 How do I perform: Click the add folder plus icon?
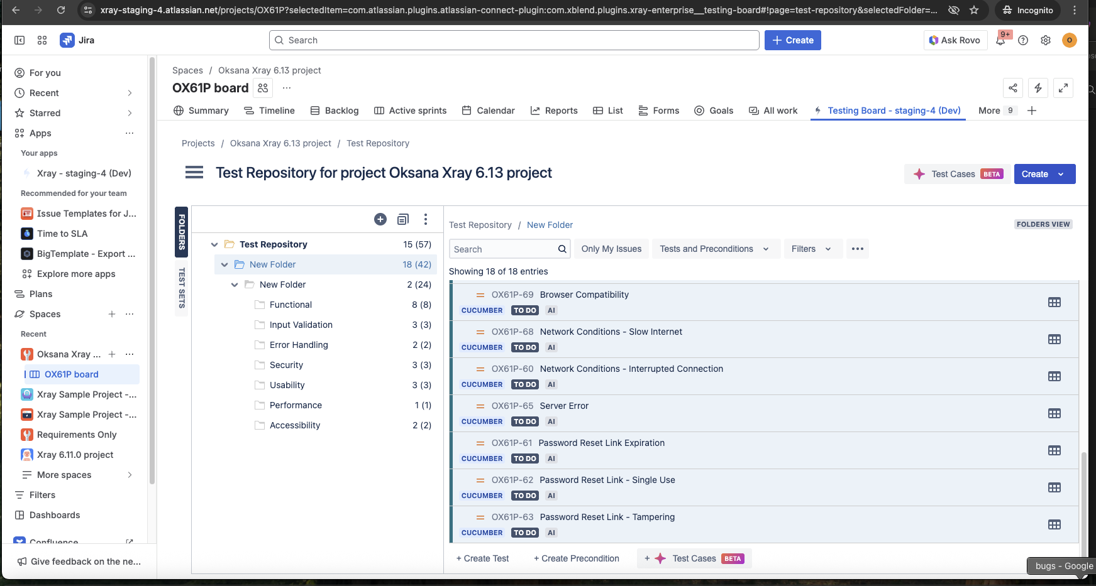(x=380, y=219)
